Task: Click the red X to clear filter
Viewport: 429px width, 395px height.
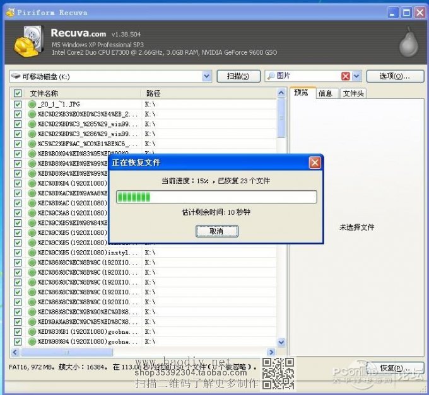Action: (x=345, y=76)
